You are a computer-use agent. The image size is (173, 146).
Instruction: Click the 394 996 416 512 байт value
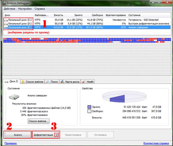tap(135, 111)
